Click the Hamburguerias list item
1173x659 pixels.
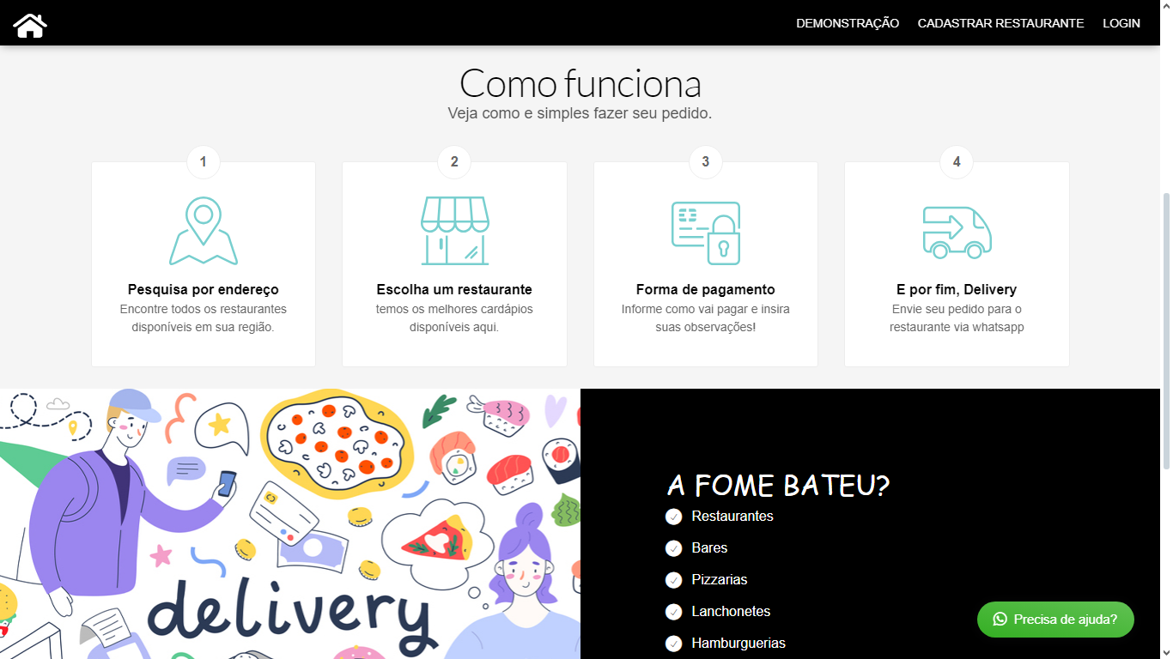[738, 644]
